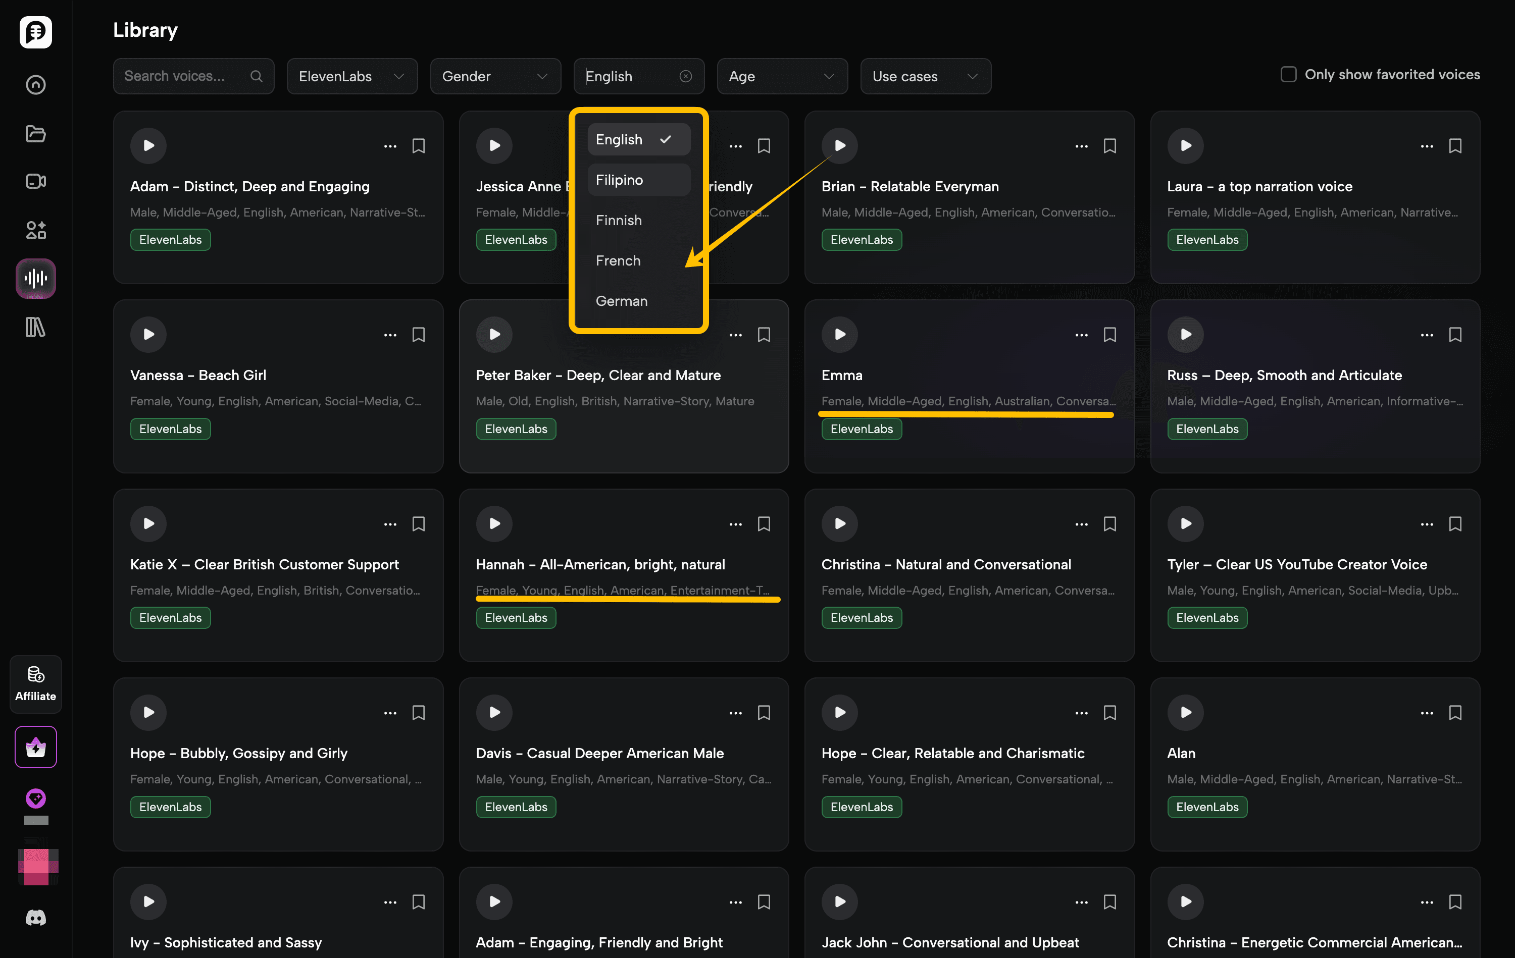Open the Affiliate section
Image resolution: width=1515 pixels, height=958 pixels.
pyautogui.click(x=35, y=684)
